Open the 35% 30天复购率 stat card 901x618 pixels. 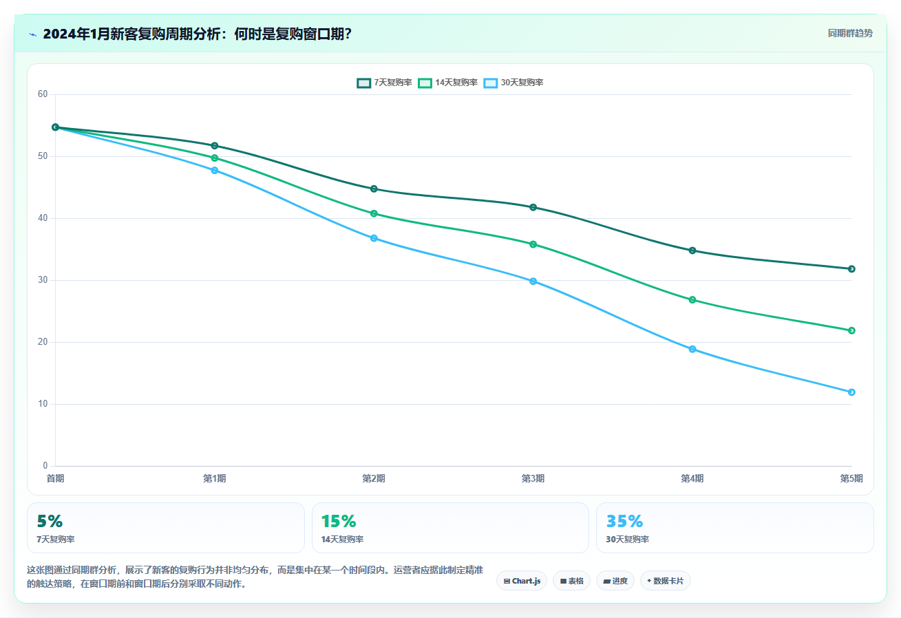pyautogui.click(x=735, y=528)
